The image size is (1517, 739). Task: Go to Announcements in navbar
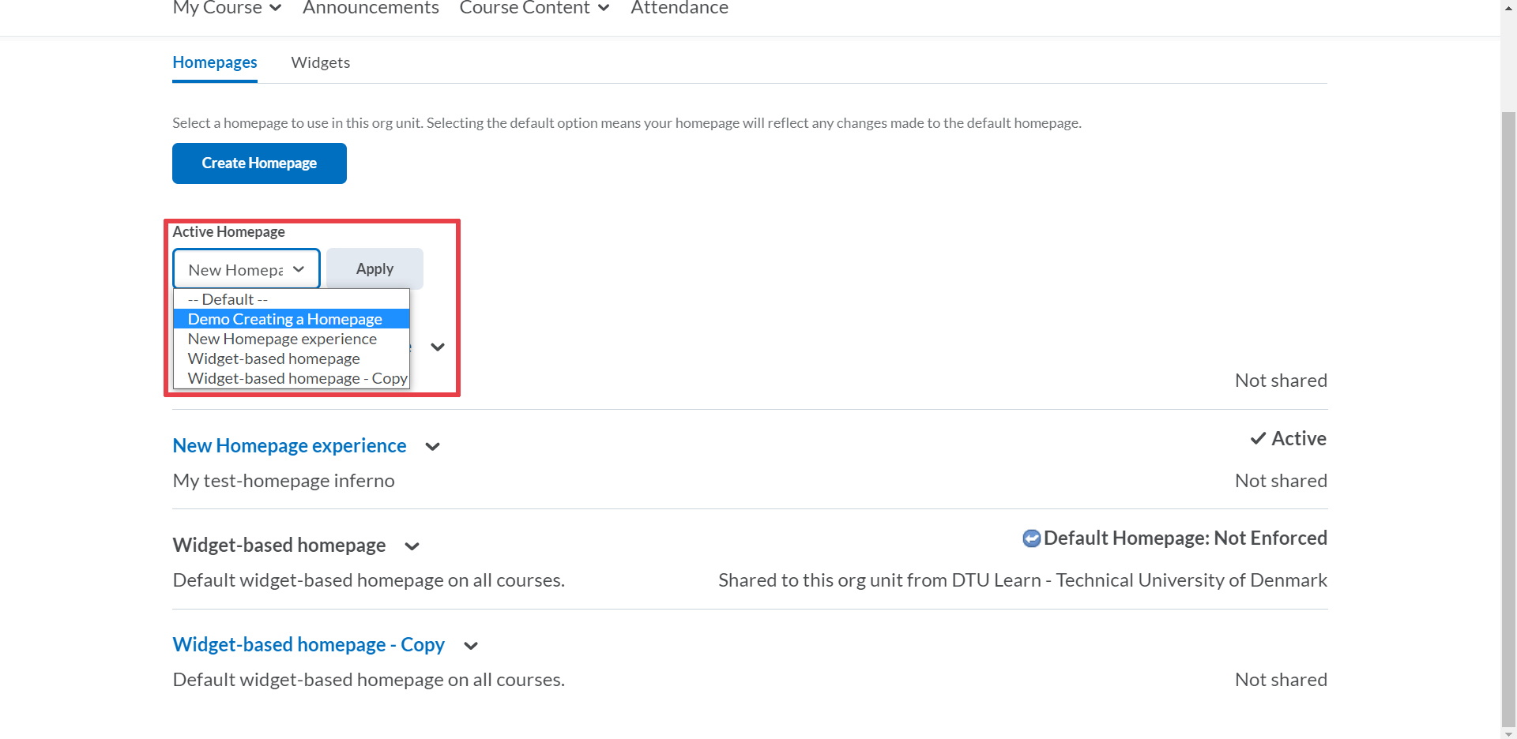(371, 8)
